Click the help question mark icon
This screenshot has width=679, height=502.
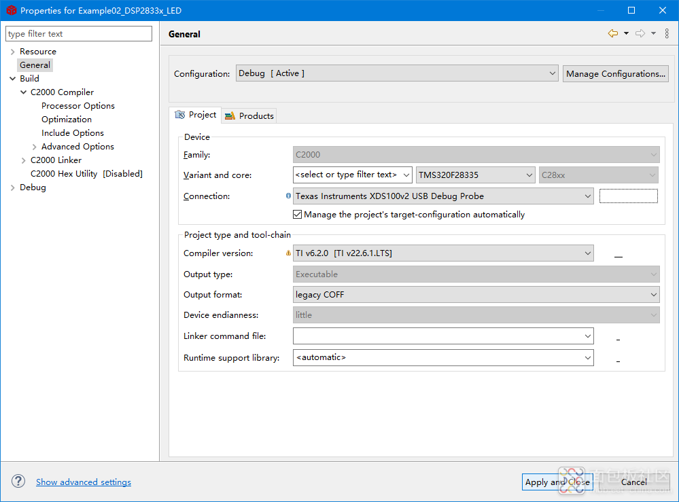pos(18,482)
